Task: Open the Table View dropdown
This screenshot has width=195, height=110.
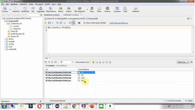Action: (x=183, y=62)
